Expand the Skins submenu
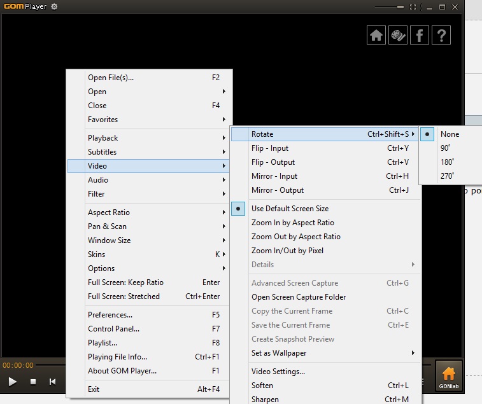The height and width of the screenshot is (404, 482). tap(148, 254)
